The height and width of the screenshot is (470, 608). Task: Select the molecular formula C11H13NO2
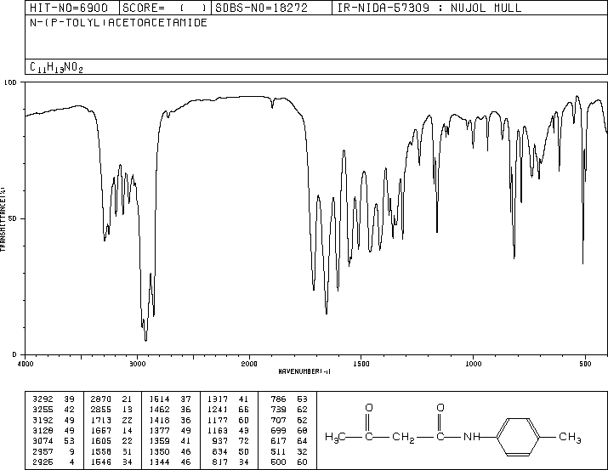point(56,67)
